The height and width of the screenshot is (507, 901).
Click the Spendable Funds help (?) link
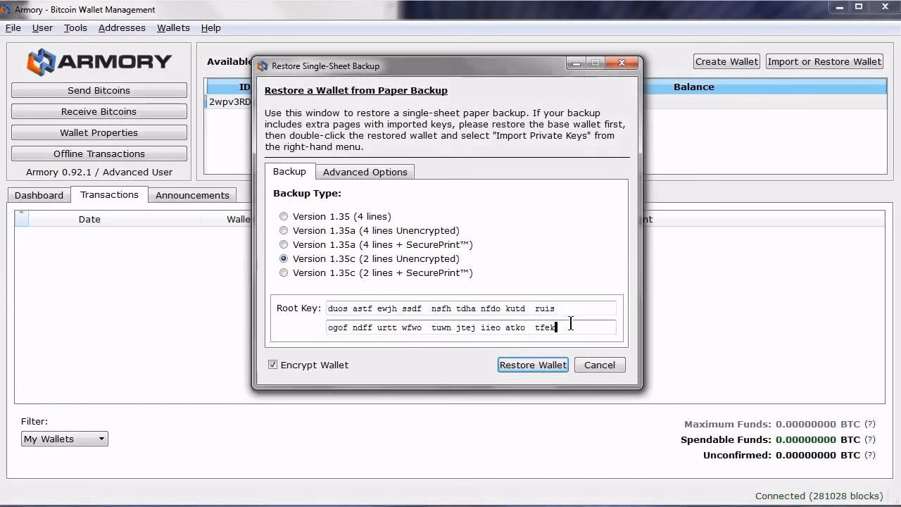click(x=870, y=439)
